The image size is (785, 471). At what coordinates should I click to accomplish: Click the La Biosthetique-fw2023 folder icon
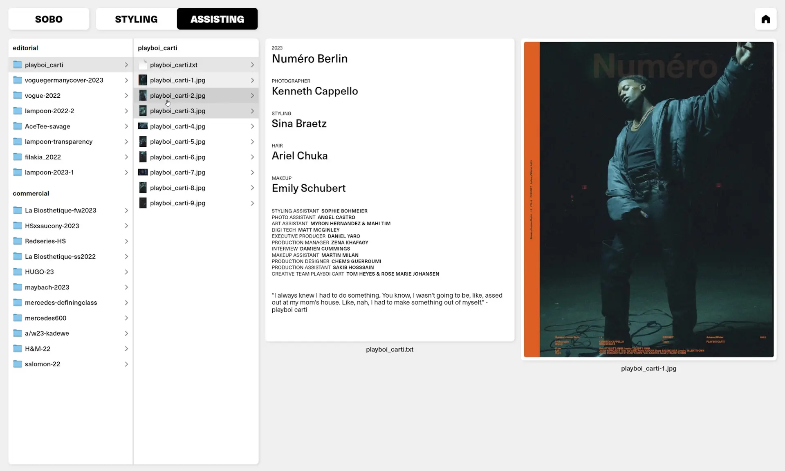[x=18, y=210]
